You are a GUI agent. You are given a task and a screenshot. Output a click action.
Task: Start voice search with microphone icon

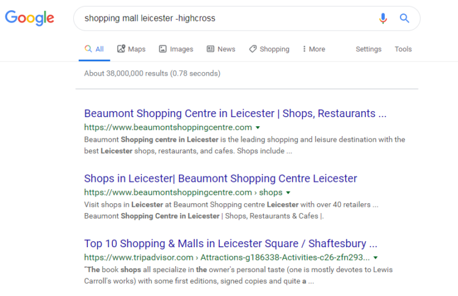coord(383,18)
